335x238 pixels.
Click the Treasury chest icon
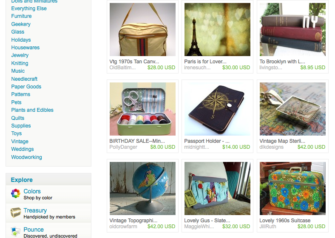(x=16, y=212)
